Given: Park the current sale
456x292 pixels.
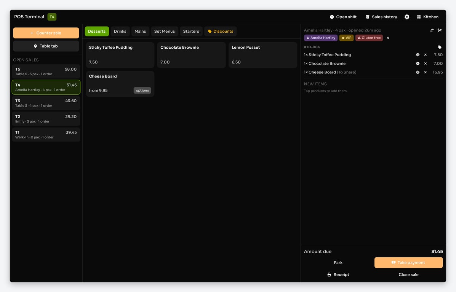Looking at the screenshot, I should [x=338, y=263].
